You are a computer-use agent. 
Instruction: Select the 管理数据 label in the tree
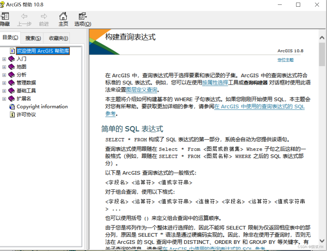pyautogui.click(x=26, y=83)
